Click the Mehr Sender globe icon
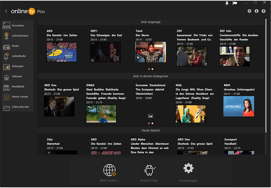 (110, 170)
